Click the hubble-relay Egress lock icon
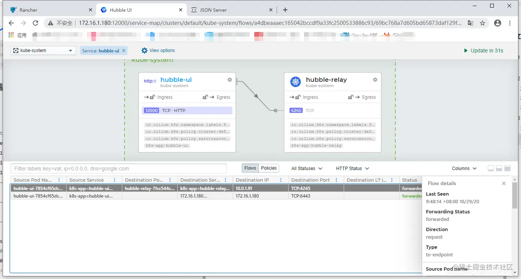Viewport: 521px width, 279px height. pos(351,97)
